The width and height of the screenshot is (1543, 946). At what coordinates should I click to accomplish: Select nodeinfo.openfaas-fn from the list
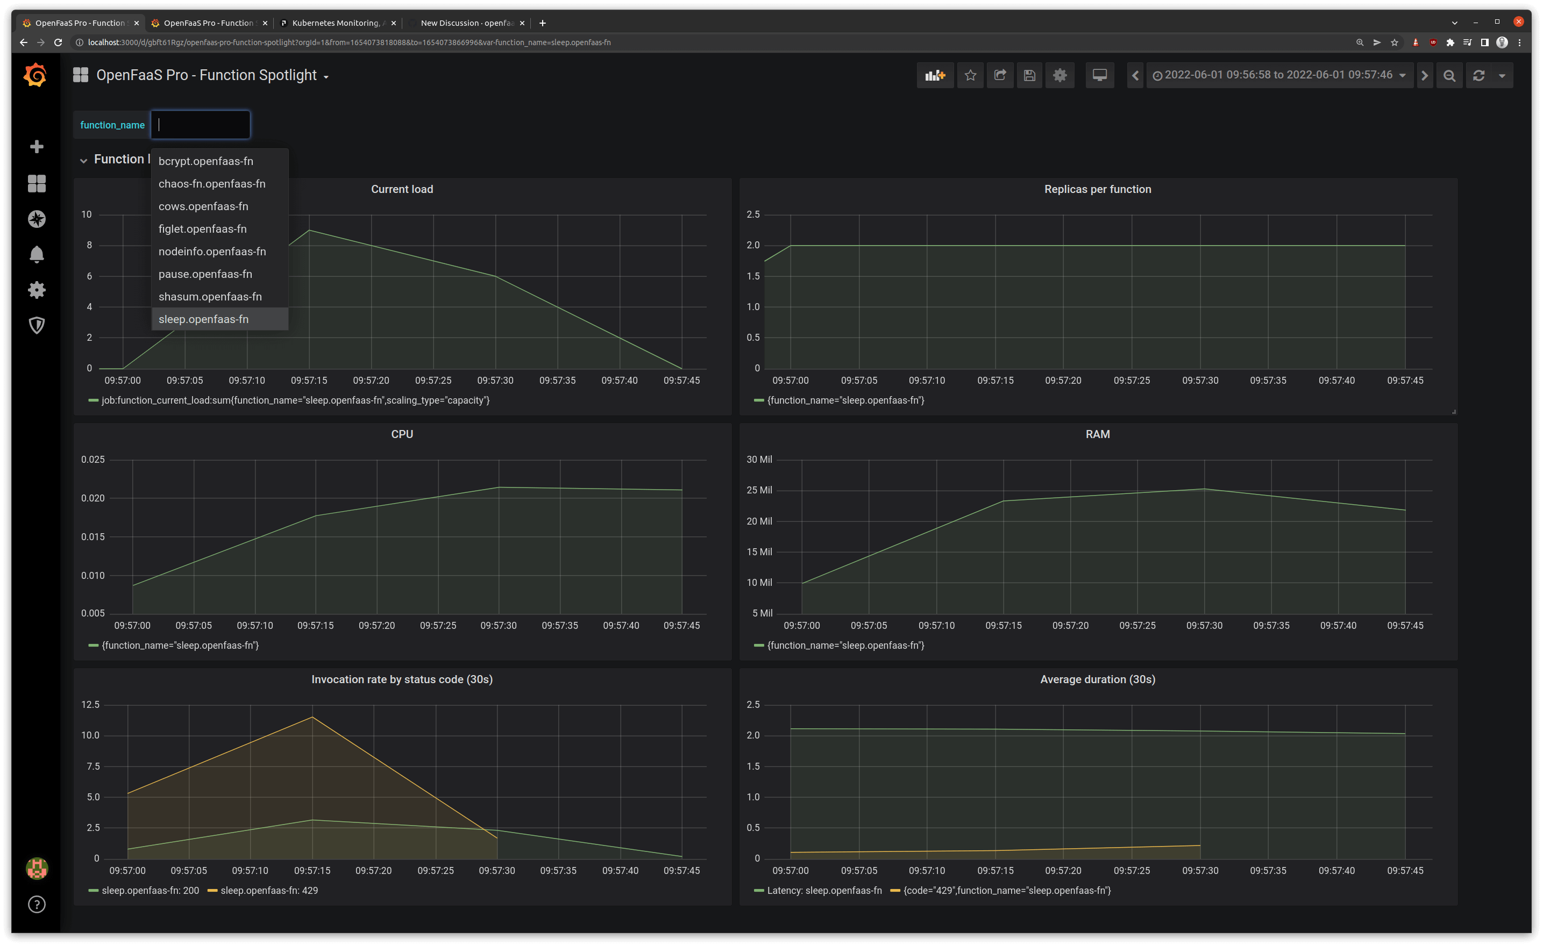[x=212, y=252]
